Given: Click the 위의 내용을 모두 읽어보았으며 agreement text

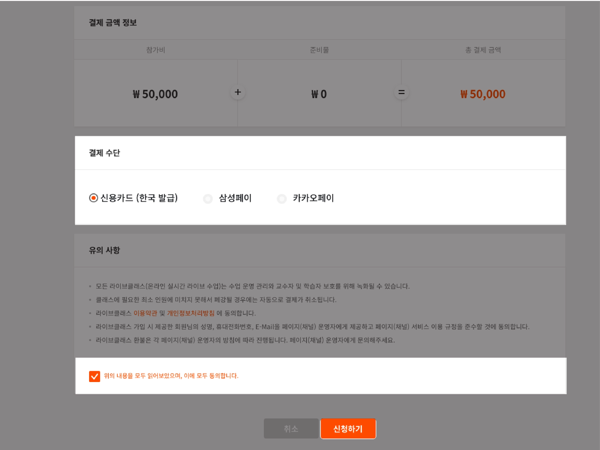Looking at the screenshot, I should coord(171,376).
